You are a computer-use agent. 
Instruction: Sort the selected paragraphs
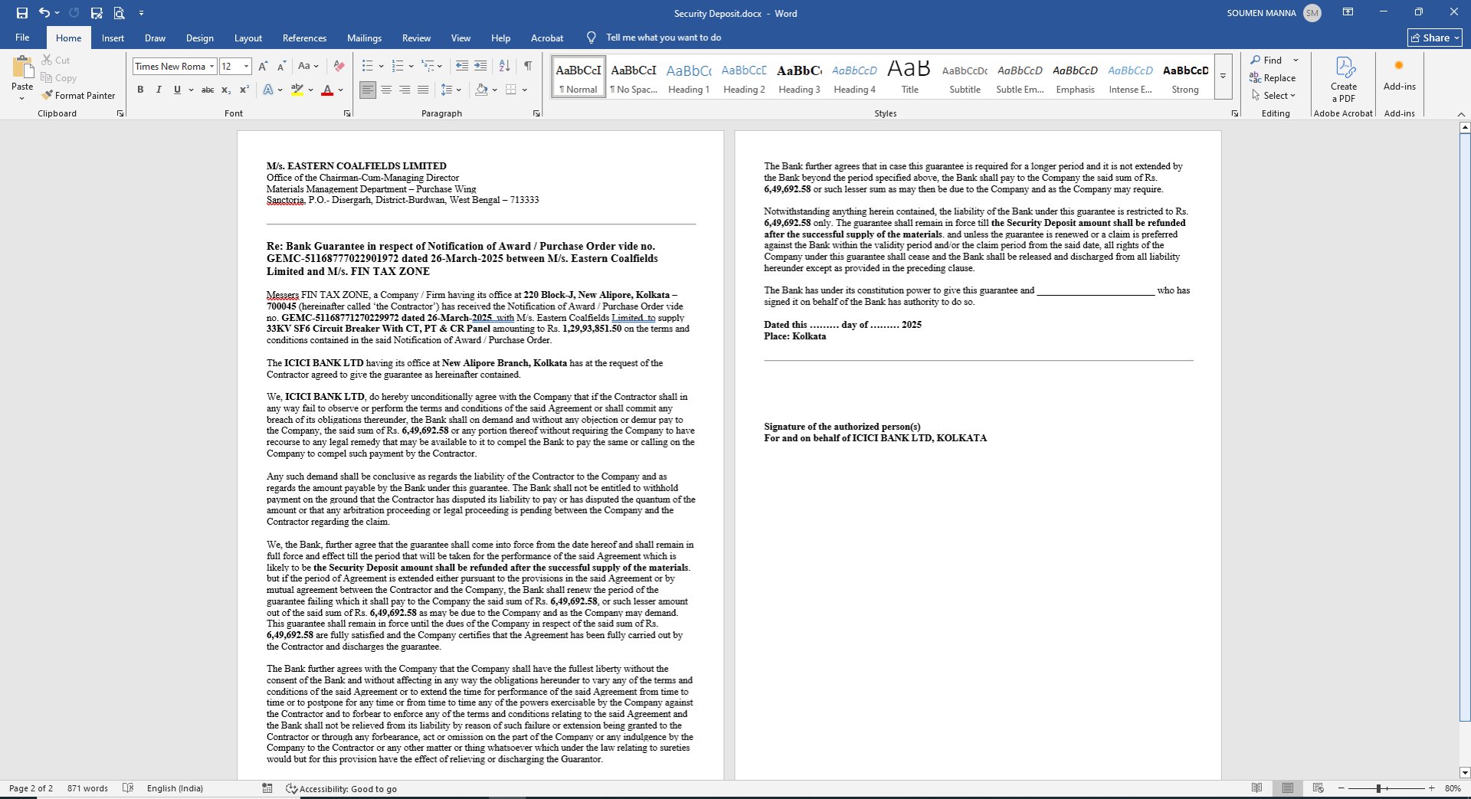click(x=504, y=67)
